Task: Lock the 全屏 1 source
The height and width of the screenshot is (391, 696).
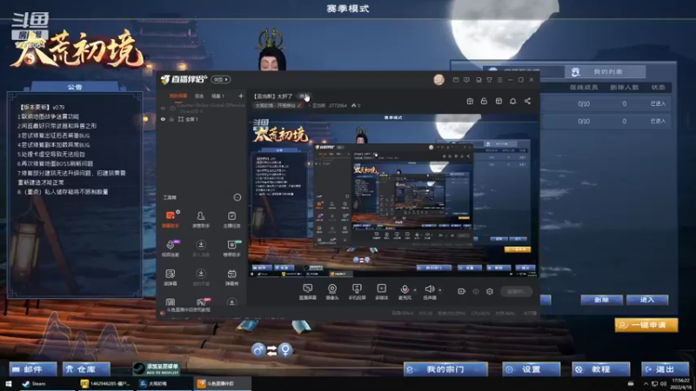Action: click(x=171, y=119)
